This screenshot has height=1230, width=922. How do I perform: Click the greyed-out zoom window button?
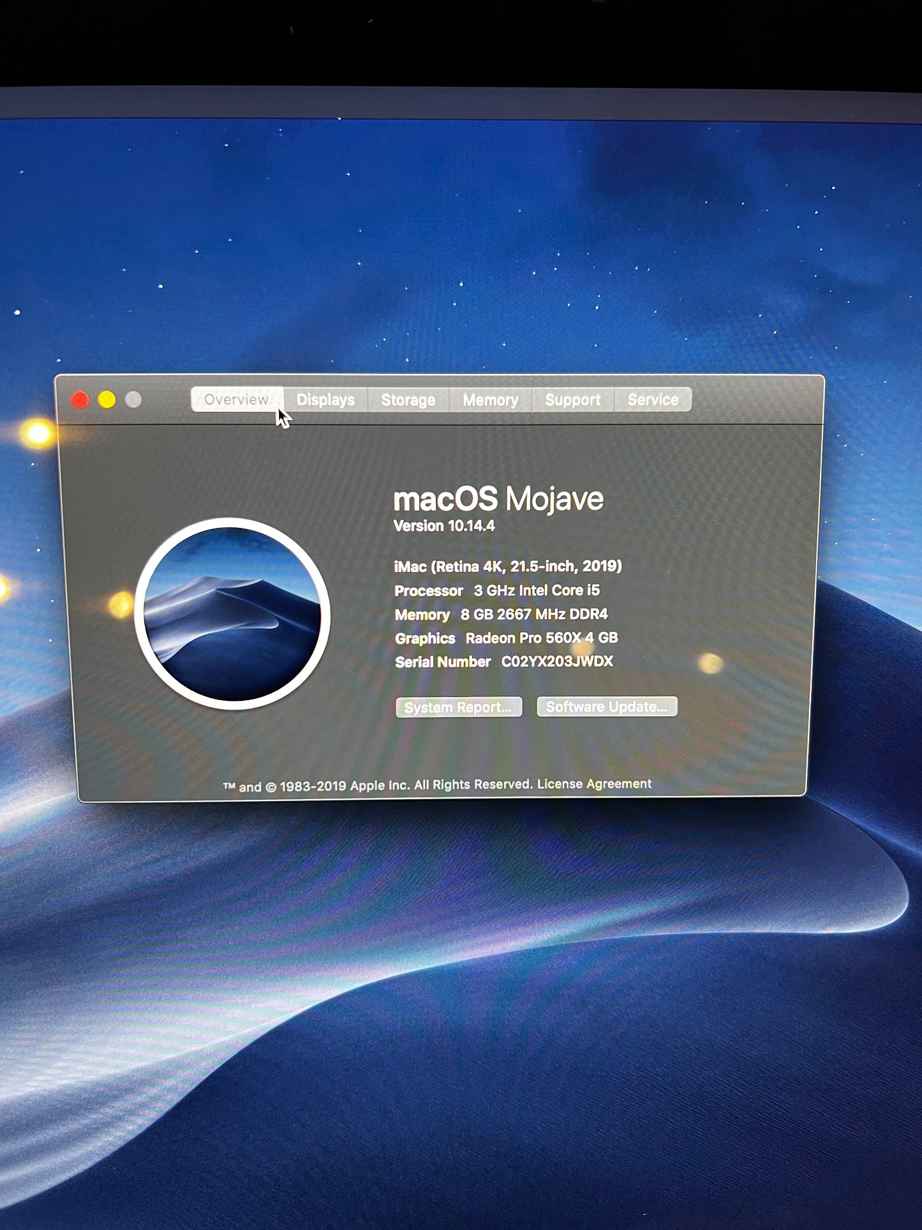(134, 400)
